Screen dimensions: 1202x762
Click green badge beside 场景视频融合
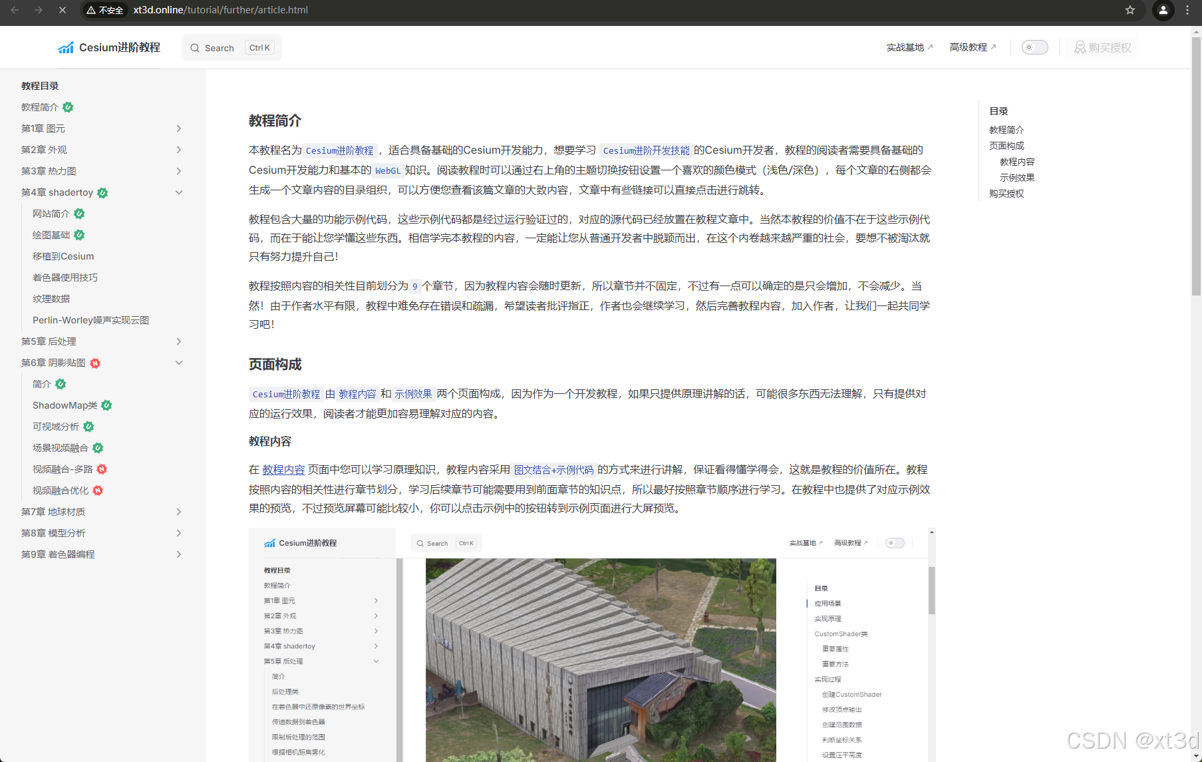[x=98, y=448]
